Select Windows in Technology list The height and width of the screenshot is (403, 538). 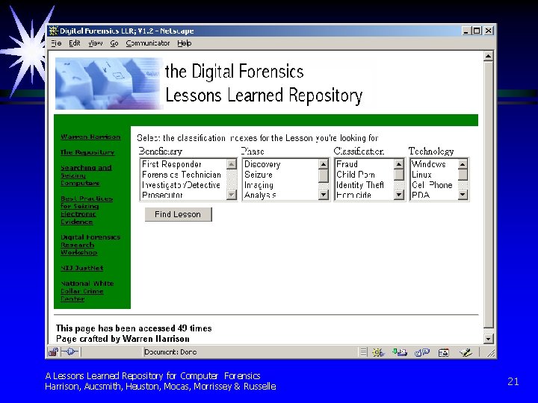[x=434, y=164]
